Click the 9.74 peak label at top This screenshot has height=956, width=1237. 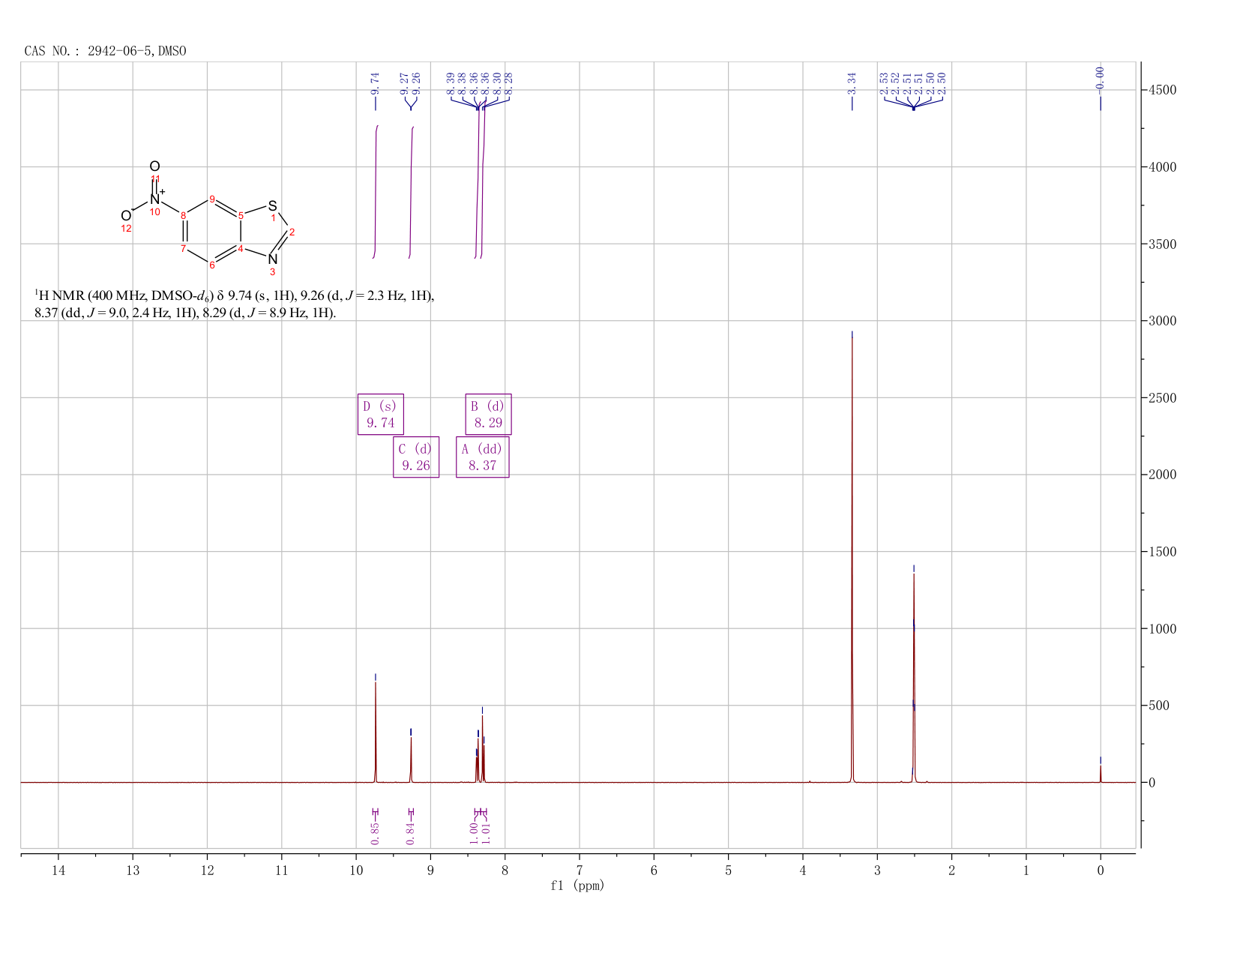(376, 83)
